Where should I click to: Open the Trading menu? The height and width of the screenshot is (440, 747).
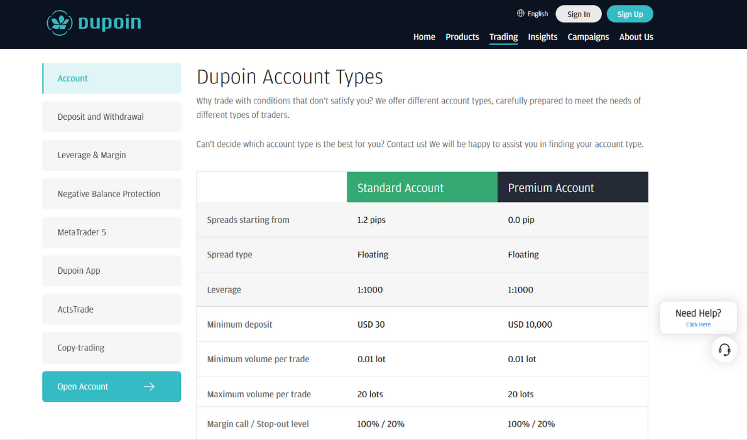click(504, 36)
